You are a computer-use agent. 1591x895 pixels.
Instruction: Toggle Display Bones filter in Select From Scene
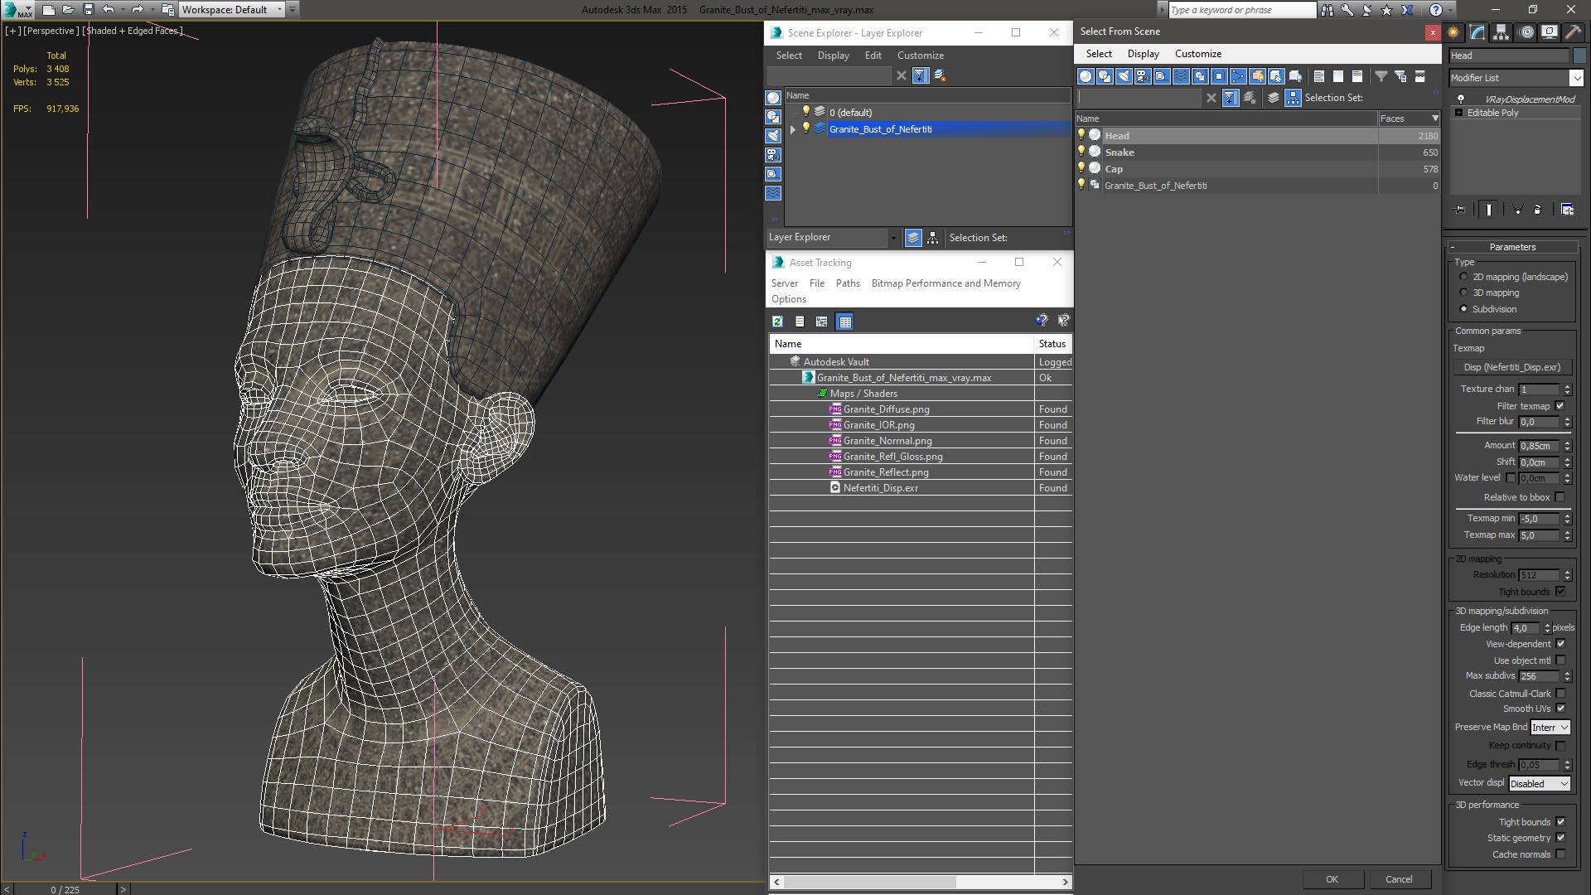click(1238, 76)
